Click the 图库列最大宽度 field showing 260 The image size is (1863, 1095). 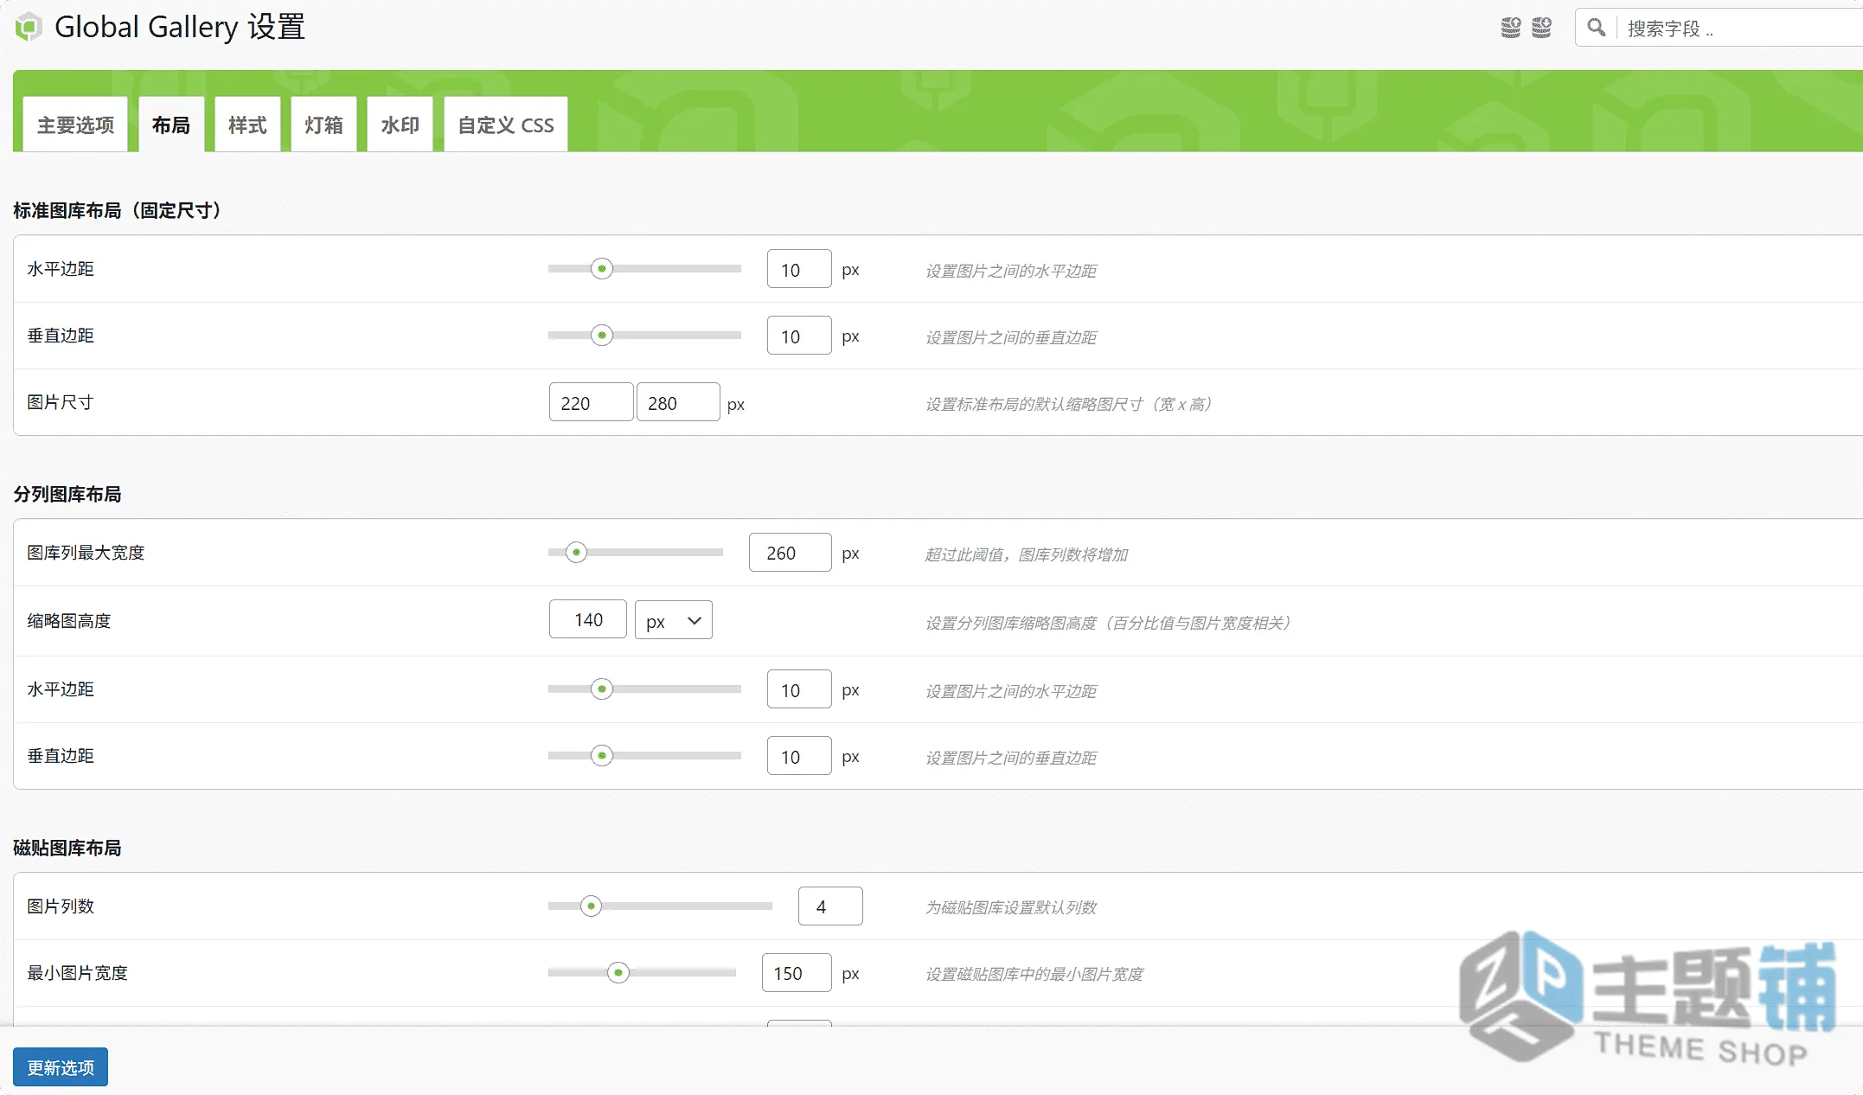pos(791,553)
